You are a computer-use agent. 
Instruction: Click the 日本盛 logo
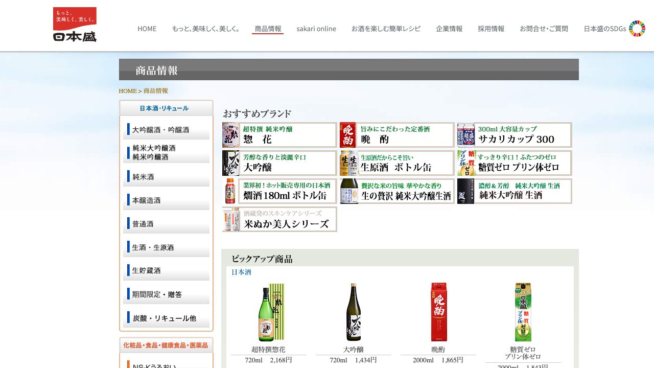point(75,25)
